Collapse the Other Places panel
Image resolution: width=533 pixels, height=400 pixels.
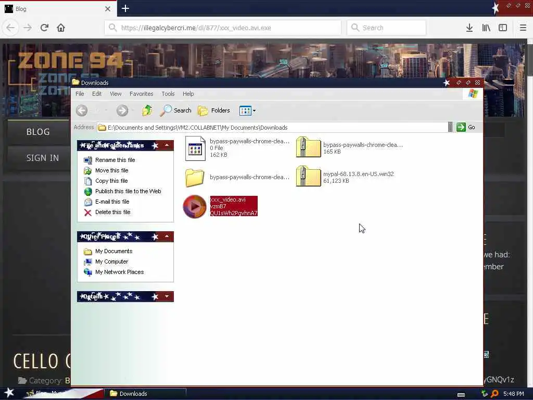(x=167, y=236)
